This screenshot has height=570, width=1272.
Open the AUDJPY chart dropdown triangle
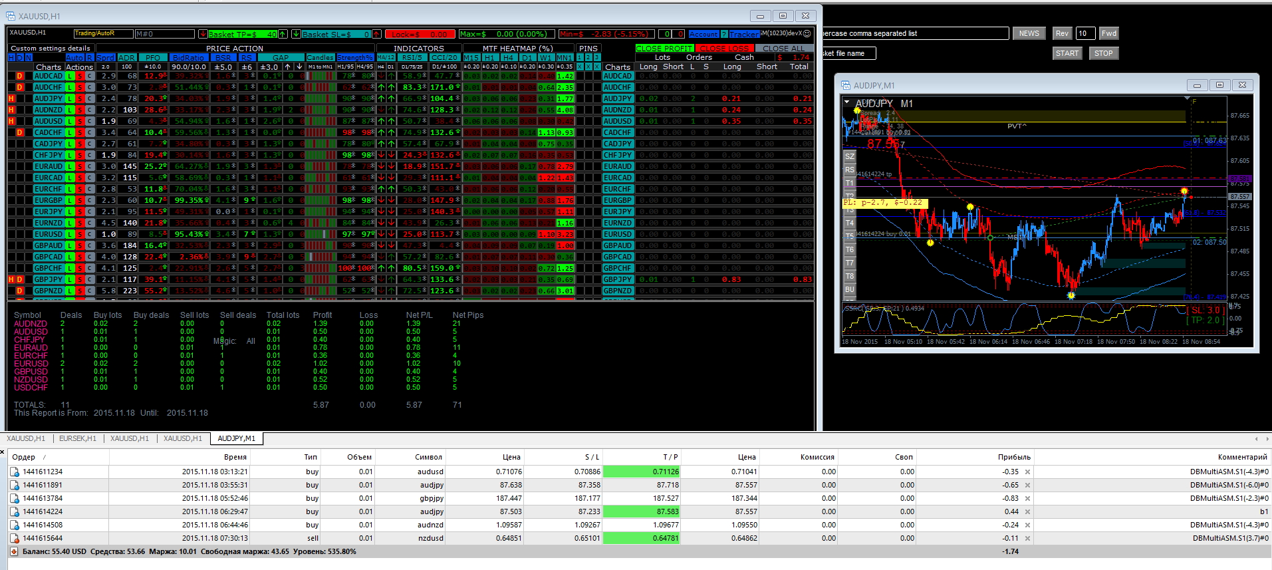tap(846, 102)
